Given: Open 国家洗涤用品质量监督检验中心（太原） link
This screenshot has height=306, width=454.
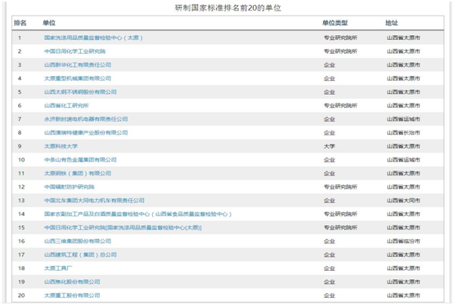Looking at the screenshot, I should [93, 38].
